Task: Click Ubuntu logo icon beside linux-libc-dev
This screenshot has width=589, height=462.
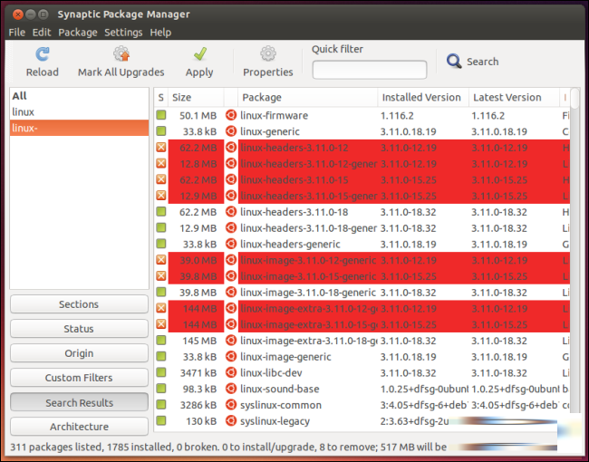Action: click(x=231, y=372)
